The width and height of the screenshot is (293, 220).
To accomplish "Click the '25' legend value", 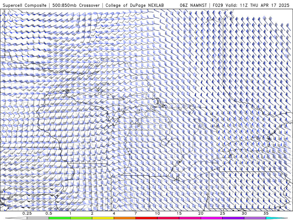I will click(222, 213).
